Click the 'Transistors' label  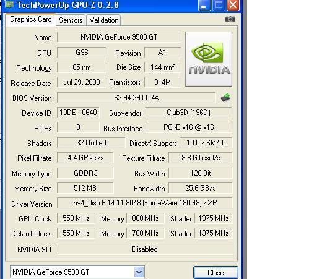click(125, 82)
